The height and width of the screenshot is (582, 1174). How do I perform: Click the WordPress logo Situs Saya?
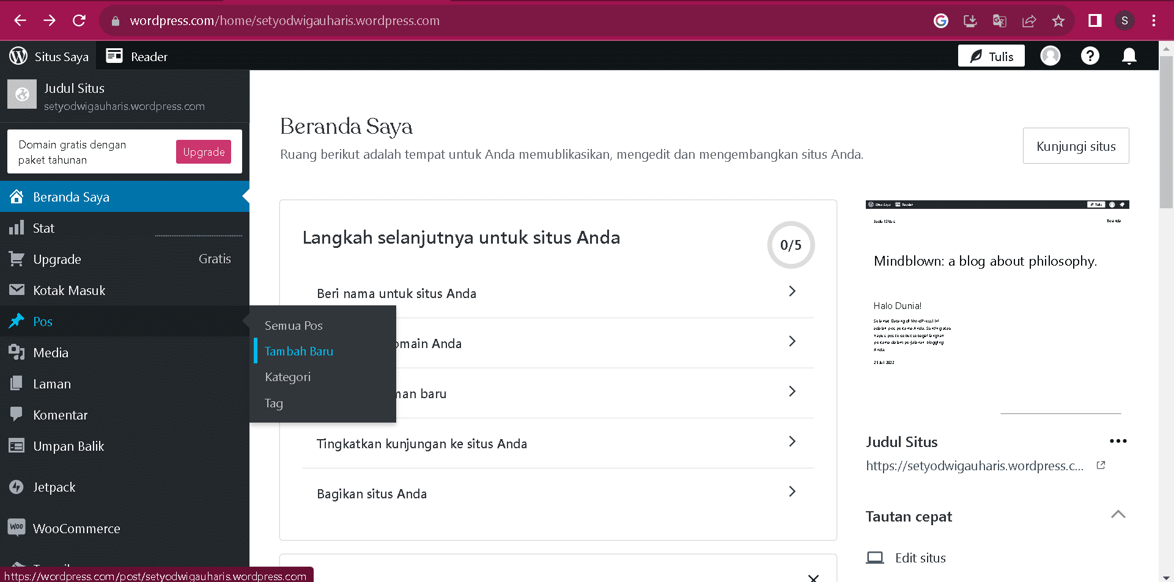point(49,56)
